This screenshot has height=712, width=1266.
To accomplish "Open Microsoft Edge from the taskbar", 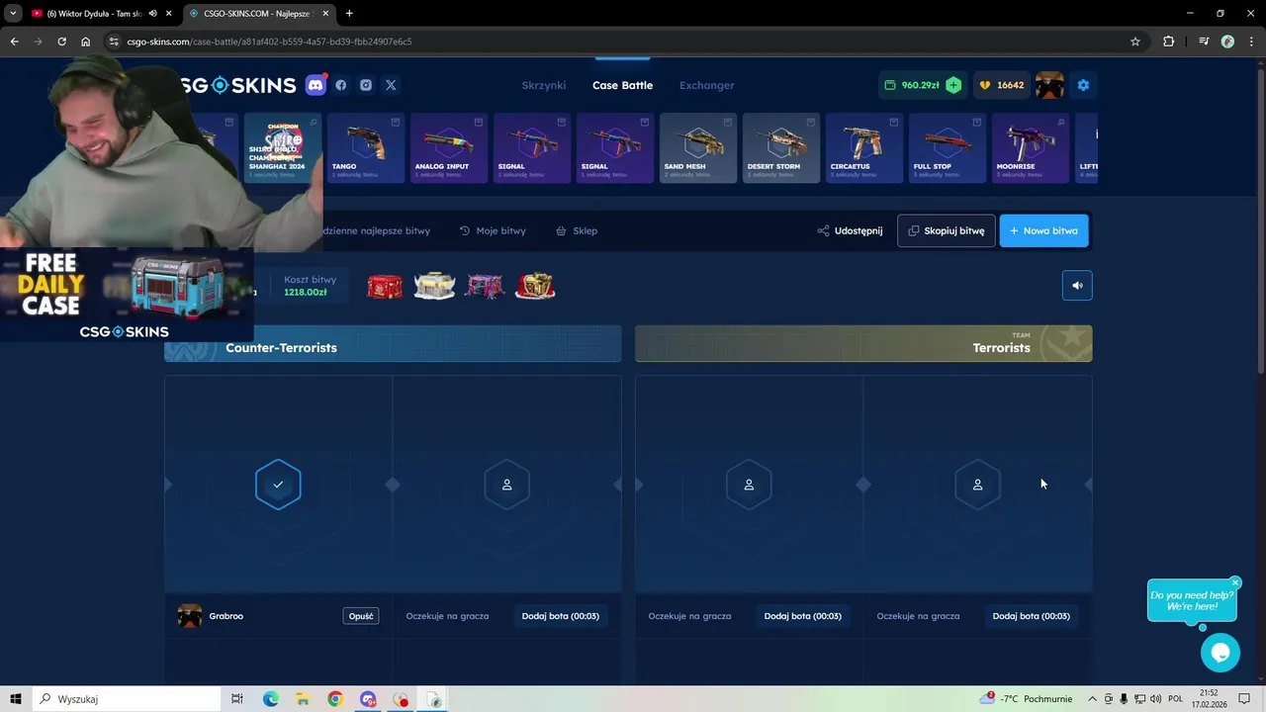I will (271, 699).
